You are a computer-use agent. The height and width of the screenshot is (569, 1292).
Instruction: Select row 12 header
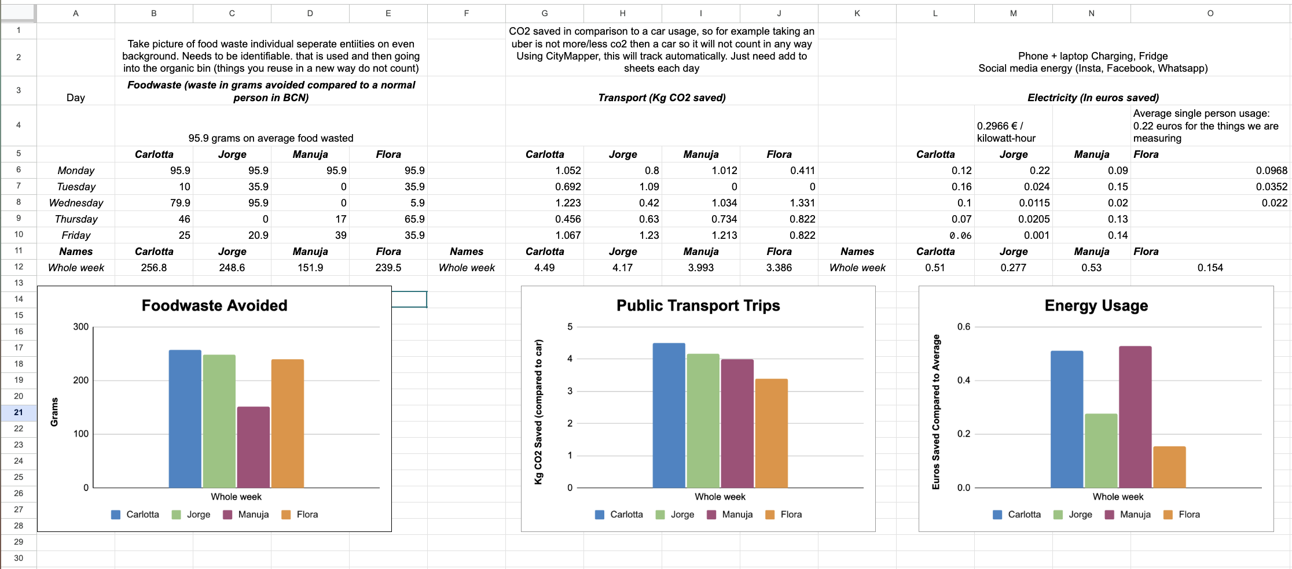pos(19,267)
